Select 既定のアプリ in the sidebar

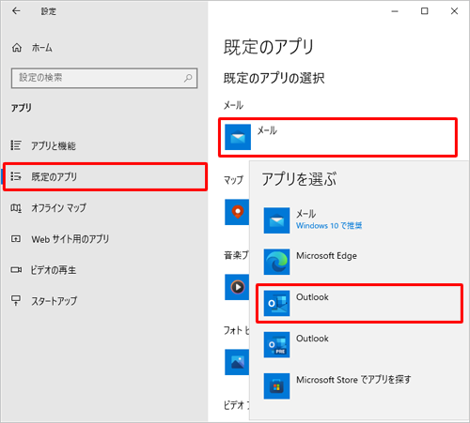point(105,176)
